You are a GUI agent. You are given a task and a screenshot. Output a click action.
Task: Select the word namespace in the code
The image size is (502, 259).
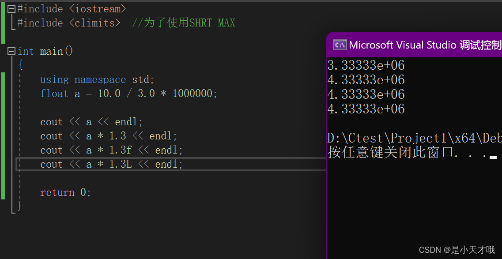coord(100,79)
